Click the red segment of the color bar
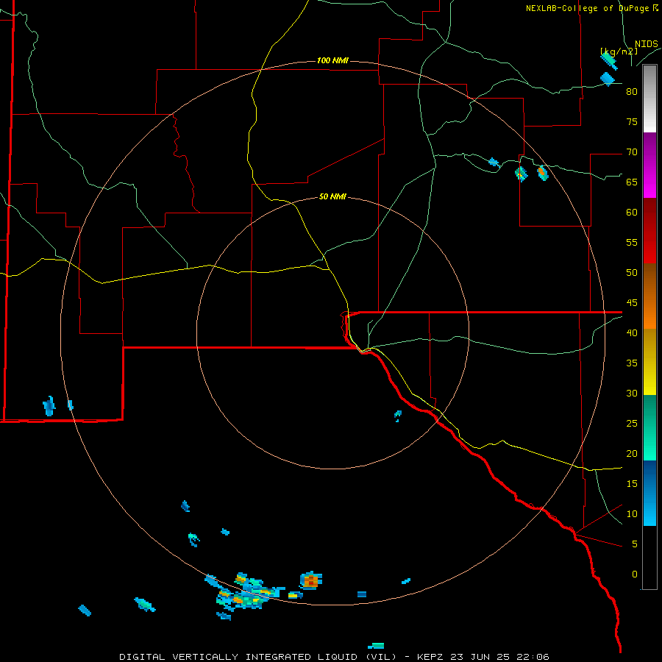662x662 pixels. pos(649,230)
